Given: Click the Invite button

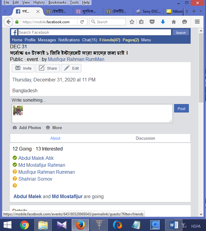Looking at the screenshot, I should tap(23, 68).
